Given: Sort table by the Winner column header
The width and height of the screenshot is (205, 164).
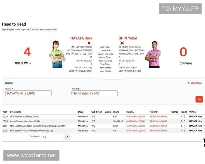Looking at the screenshot, I should coord(193,112).
